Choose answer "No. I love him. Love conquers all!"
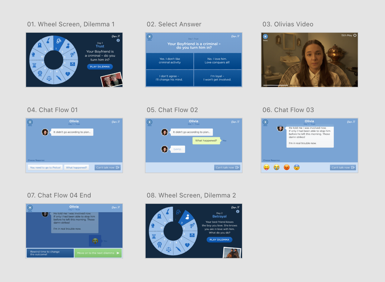This screenshot has height=282, width=385. [x=217, y=61]
